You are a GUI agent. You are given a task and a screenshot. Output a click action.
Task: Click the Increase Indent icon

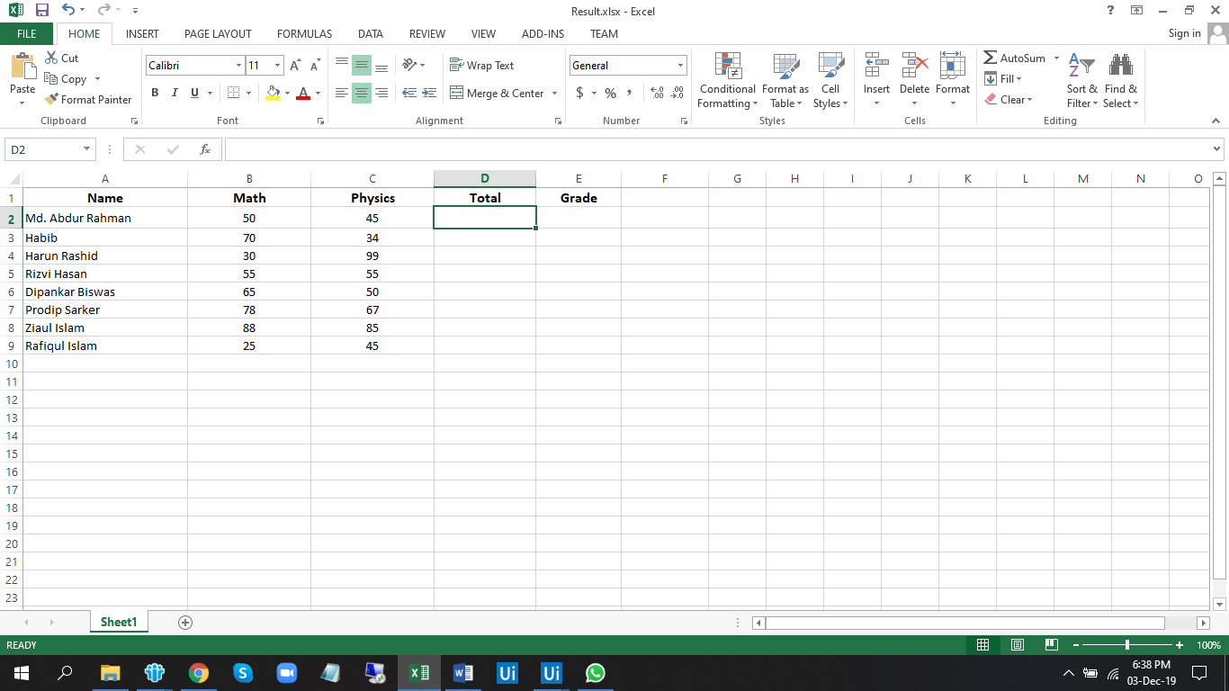429,93
